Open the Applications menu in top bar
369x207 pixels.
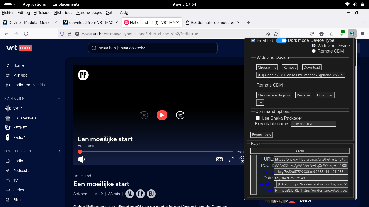click(34, 4)
